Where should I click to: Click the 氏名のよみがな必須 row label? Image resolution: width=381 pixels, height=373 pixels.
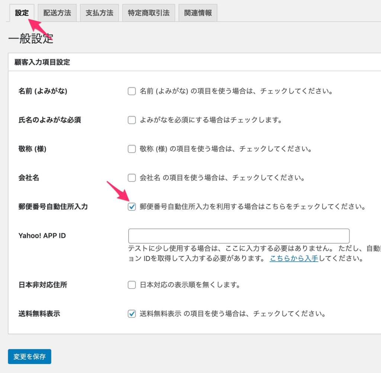[50, 120]
